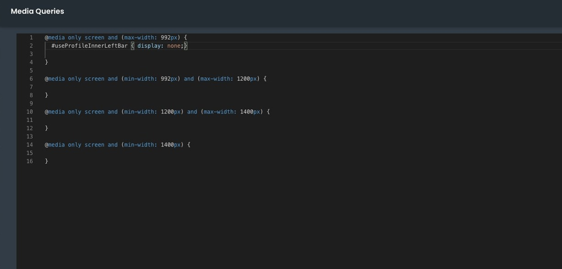Click line number 16 in the gutter

click(x=30, y=162)
